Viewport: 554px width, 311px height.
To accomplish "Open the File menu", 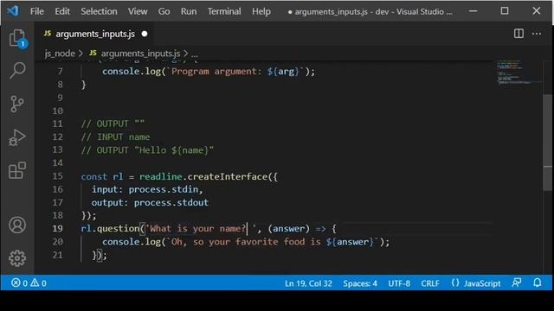I will click(x=37, y=11).
